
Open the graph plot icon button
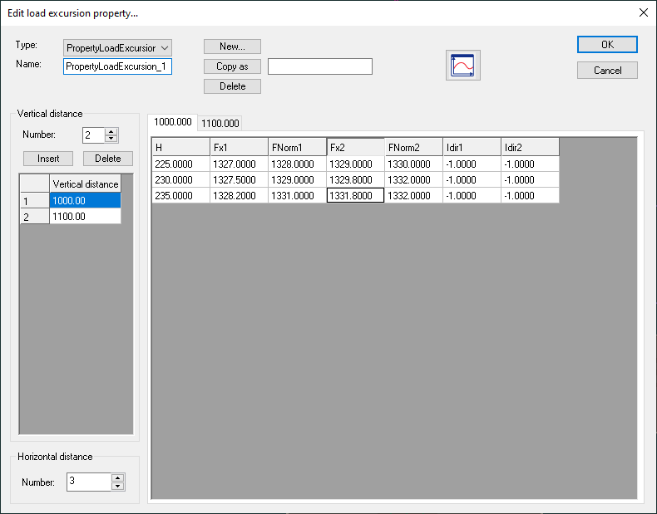(x=463, y=66)
